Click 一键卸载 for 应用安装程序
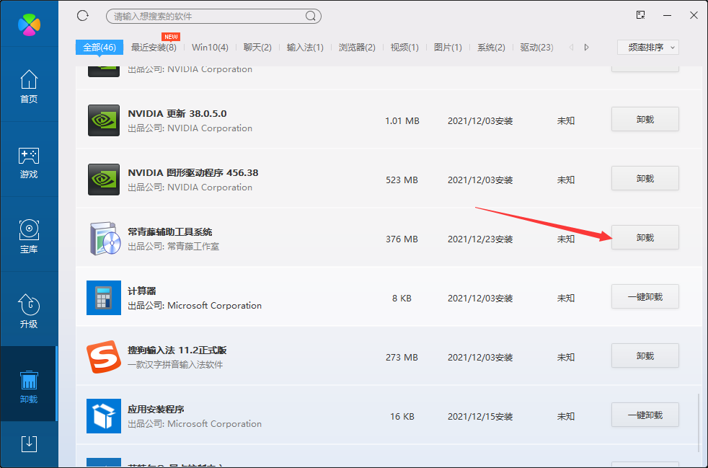Screen dimensions: 708x468 (x=645, y=415)
